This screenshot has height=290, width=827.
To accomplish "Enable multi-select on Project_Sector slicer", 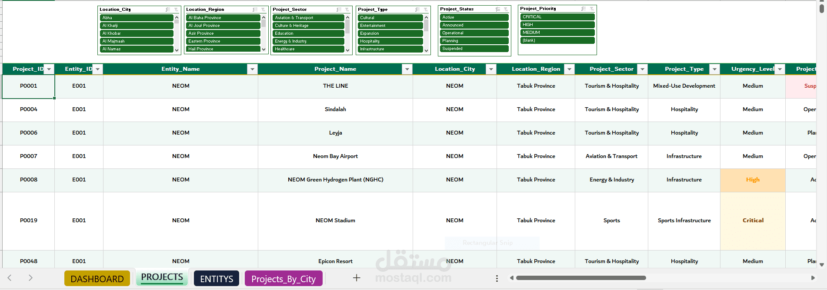I will point(339,9).
